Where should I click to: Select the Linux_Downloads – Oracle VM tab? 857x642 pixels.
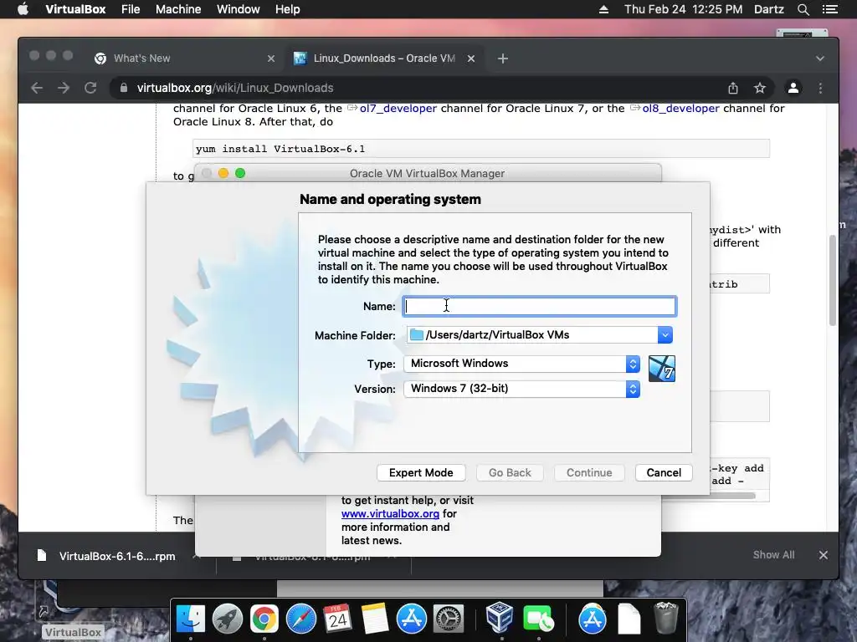coord(383,59)
